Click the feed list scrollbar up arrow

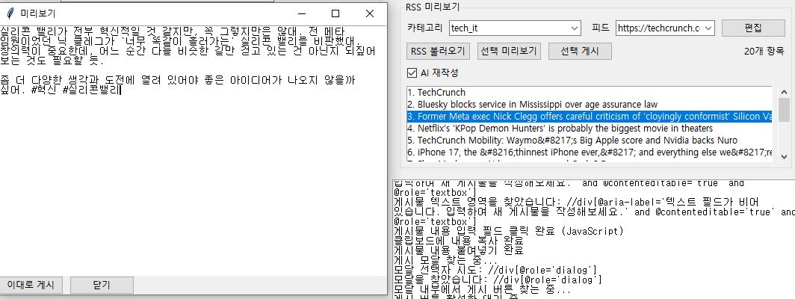tap(784, 93)
